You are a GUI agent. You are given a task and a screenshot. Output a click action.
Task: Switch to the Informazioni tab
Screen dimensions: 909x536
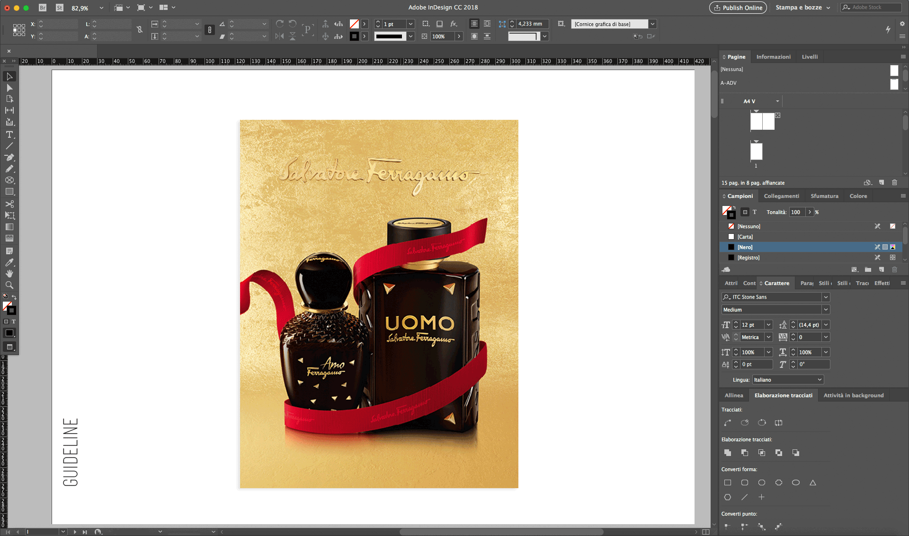(773, 57)
